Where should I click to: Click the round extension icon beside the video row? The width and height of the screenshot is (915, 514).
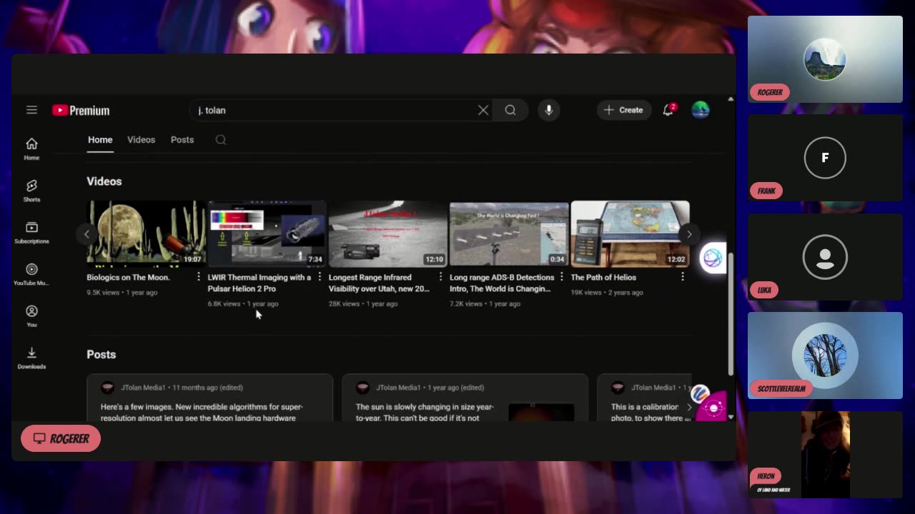713,258
